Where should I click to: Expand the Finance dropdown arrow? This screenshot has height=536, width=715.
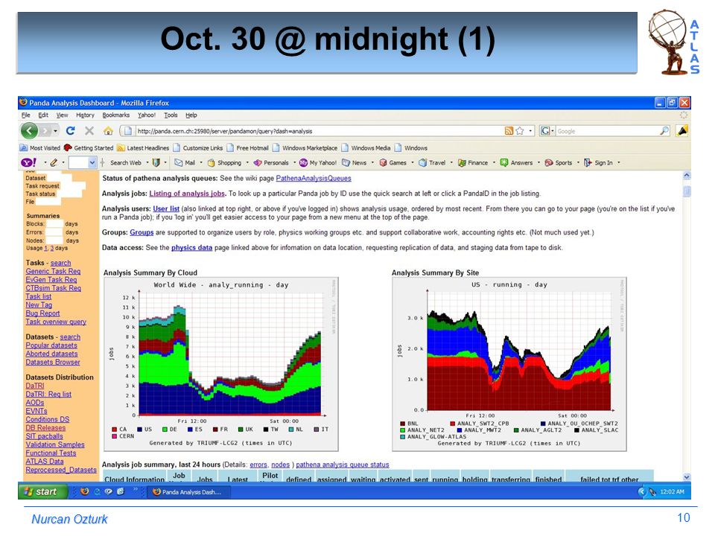point(494,163)
